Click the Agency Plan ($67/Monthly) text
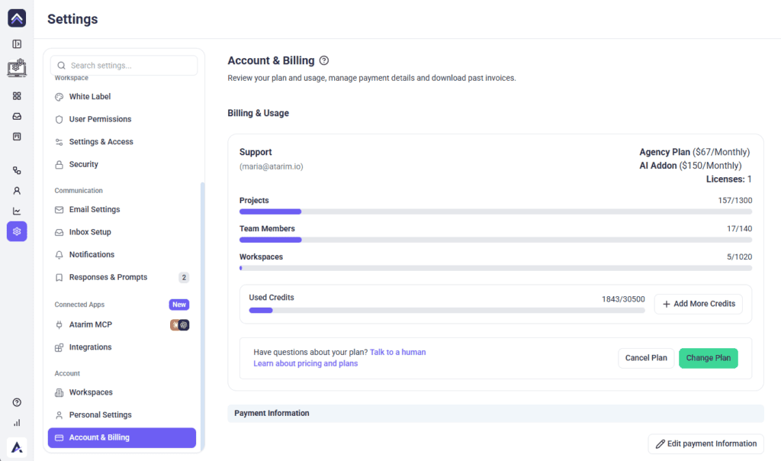This screenshot has height=461, width=781. coord(694,152)
